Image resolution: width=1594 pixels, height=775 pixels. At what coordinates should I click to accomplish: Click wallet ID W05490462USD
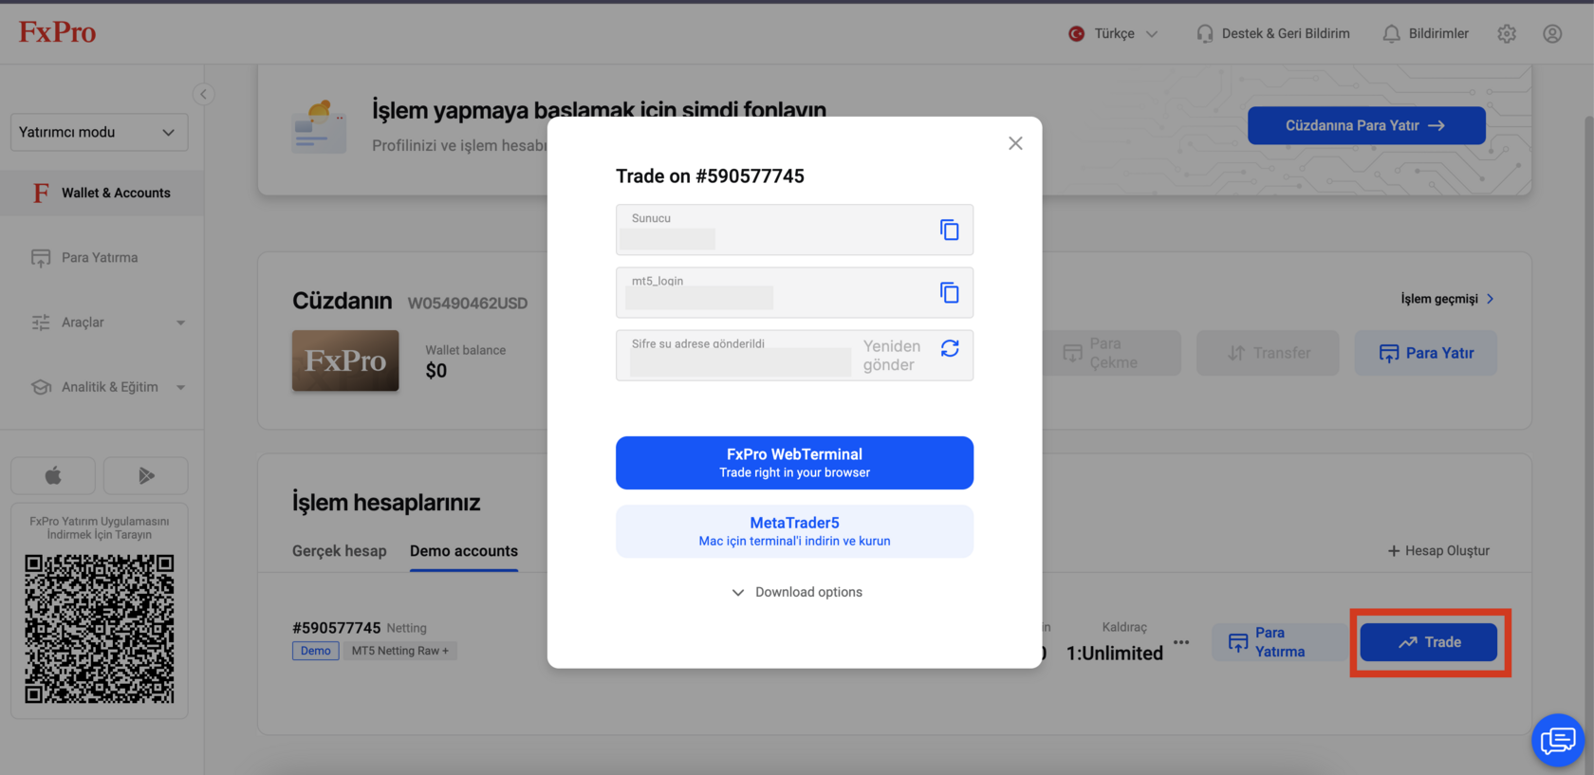coord(468,304)
